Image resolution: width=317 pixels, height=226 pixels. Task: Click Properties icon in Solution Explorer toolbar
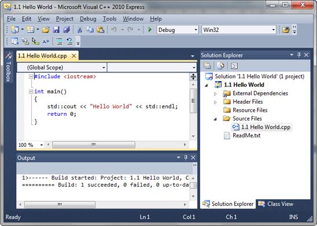point(208,65)
